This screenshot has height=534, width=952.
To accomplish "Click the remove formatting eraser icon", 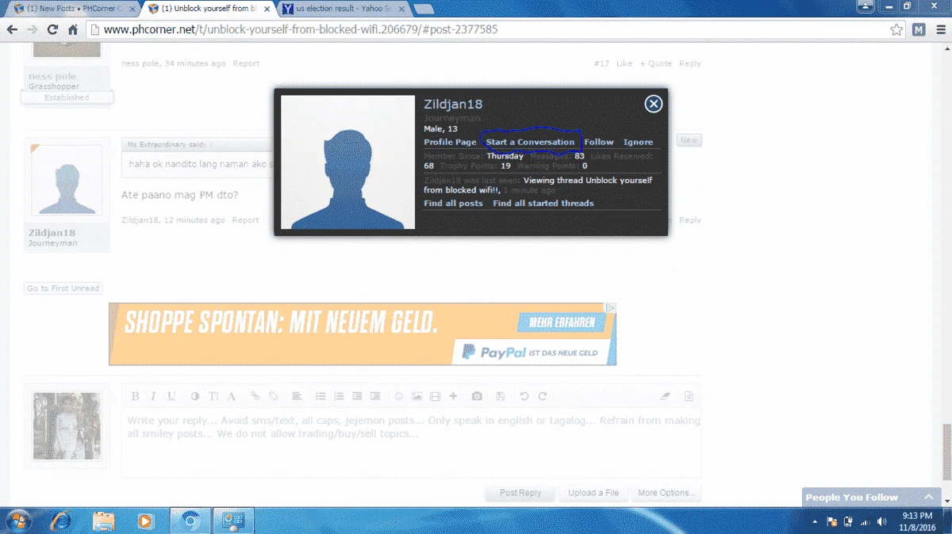I will tap(666, 396).
